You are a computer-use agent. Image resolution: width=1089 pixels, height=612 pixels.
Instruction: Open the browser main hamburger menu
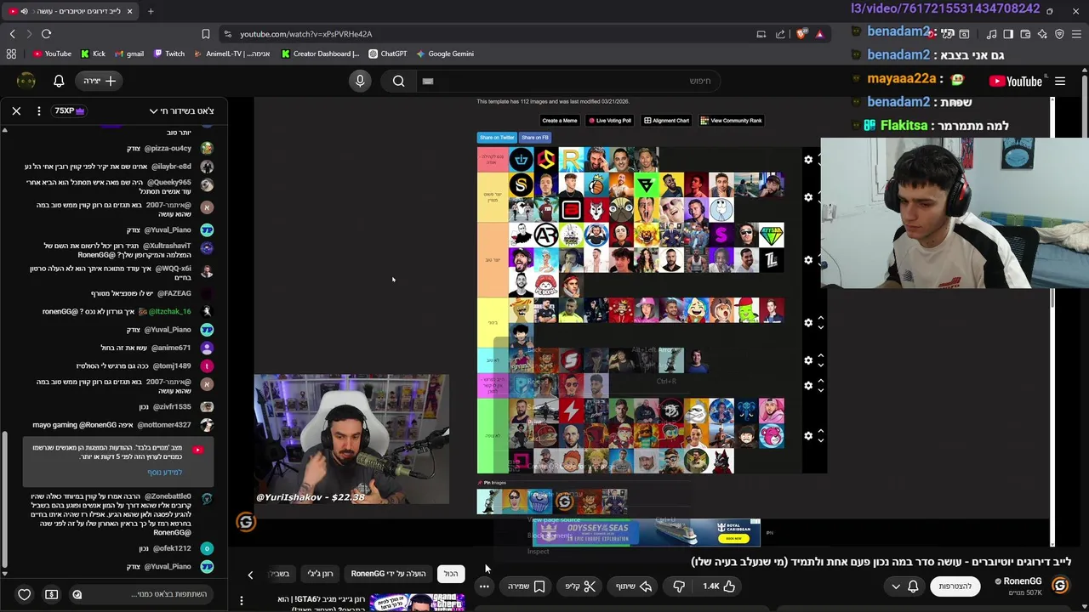1076,34
